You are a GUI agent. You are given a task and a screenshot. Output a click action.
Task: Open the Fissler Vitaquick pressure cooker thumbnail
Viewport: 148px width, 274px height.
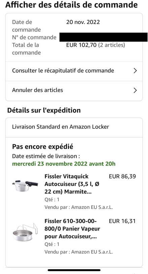(25, 186)
